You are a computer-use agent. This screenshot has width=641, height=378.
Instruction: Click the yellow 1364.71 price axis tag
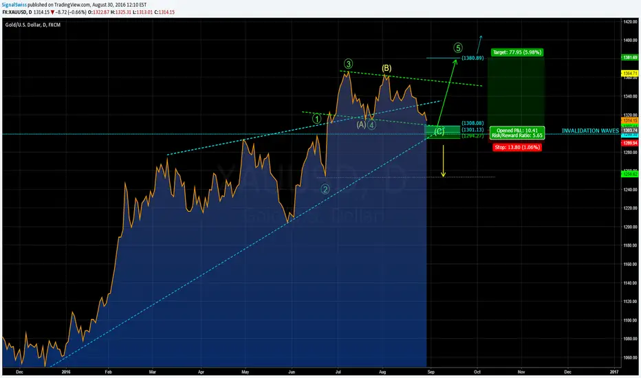(630, 74)
